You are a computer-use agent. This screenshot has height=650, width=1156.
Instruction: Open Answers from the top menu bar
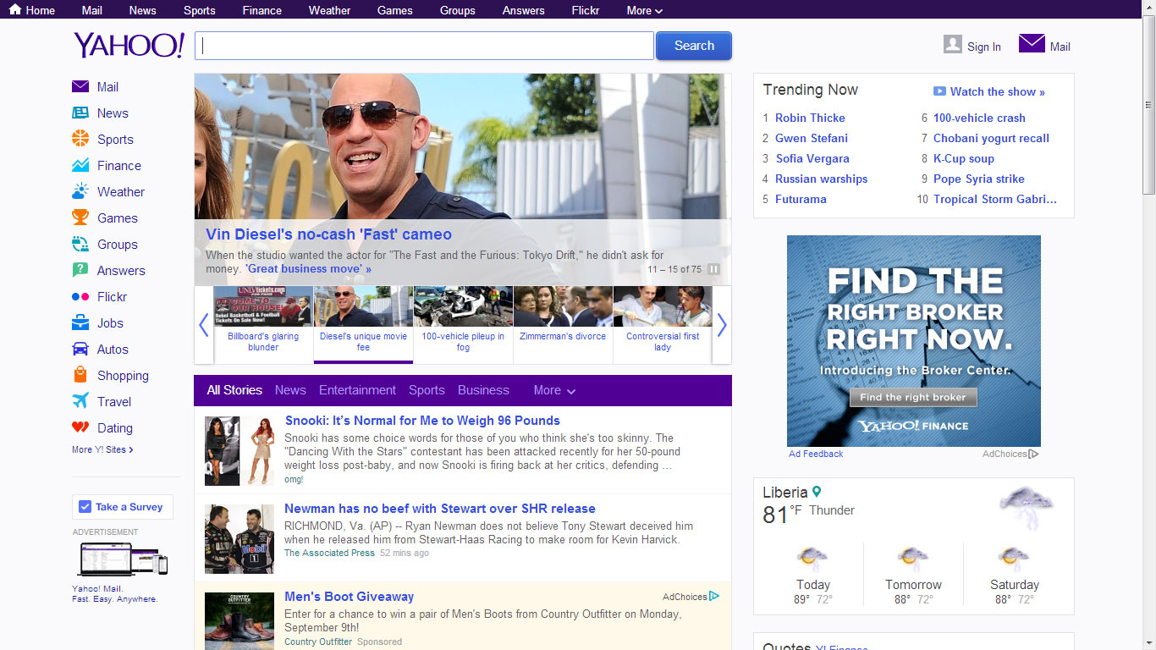coord(523,10)
